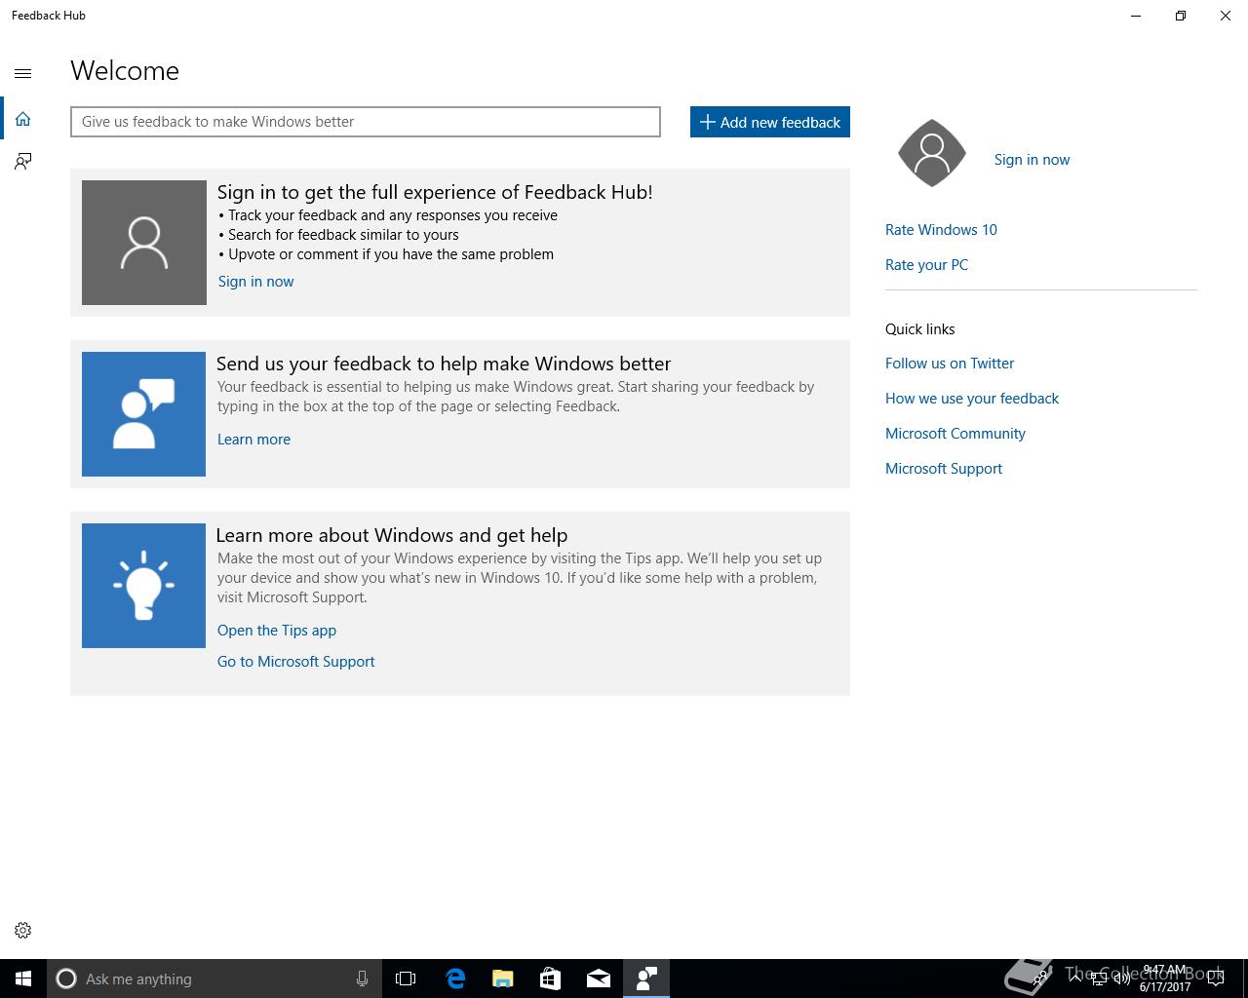Click the diamond-shaped profile avatar
The height and width of the screenshot is (998, 1248).
click(x=932, y=153)
